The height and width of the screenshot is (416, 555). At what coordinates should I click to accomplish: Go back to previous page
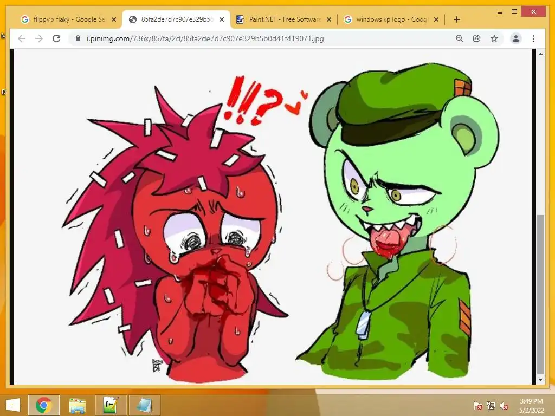(22, 38)
